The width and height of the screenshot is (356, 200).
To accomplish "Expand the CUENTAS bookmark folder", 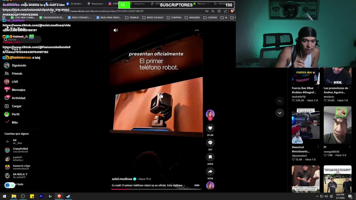I will (x=210, y=17).
